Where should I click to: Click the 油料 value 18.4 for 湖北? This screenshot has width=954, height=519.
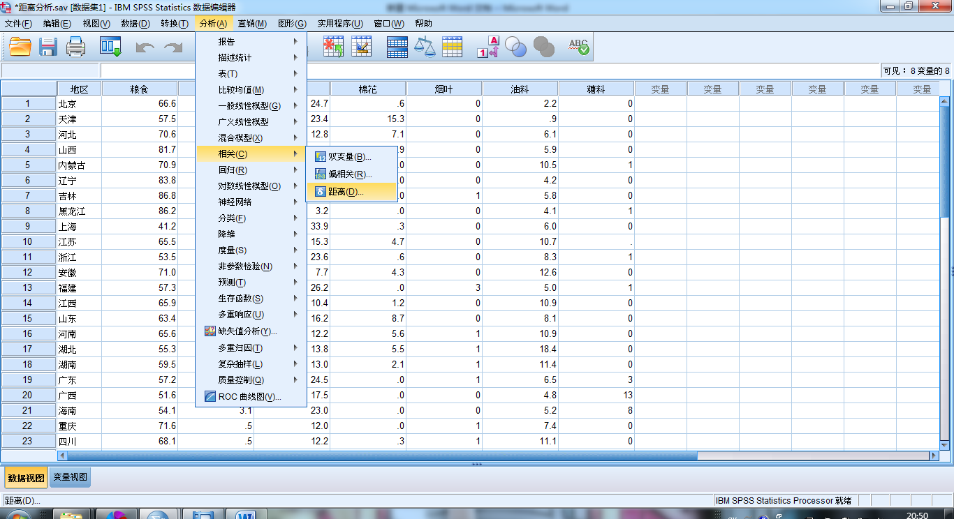tap(520, 349)
